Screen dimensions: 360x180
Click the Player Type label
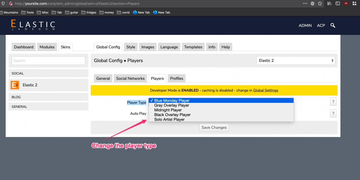137,102
